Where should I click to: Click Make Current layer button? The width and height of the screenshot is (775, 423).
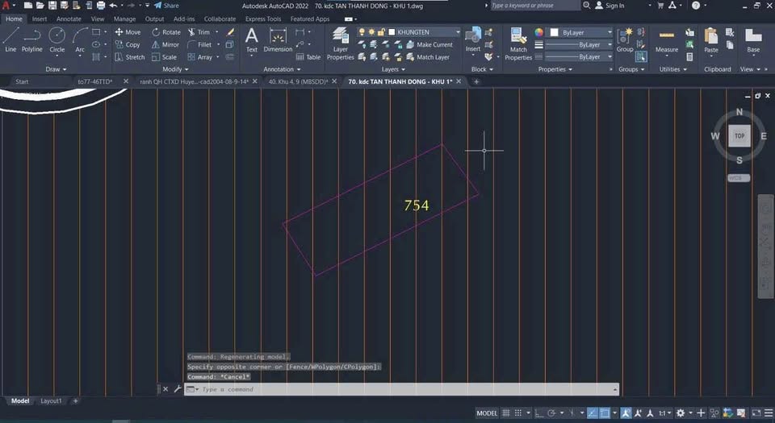coord(434,44)
